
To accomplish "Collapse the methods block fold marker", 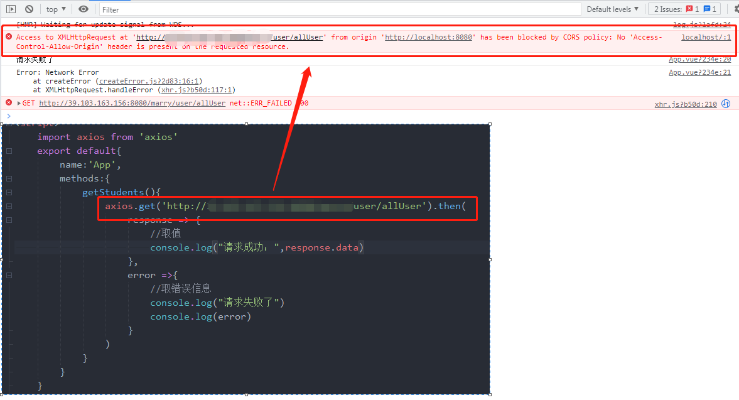I will point(9,178).
